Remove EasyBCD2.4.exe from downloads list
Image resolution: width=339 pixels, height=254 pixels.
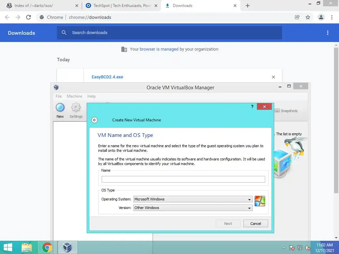click(x=273, y=77)
